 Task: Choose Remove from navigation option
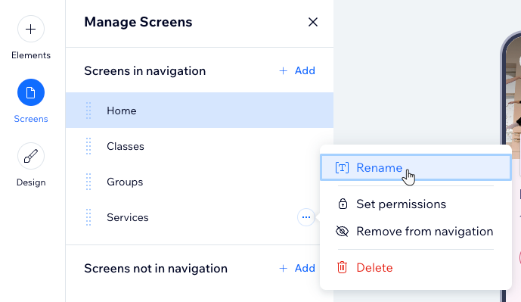(x=415, y=231)
